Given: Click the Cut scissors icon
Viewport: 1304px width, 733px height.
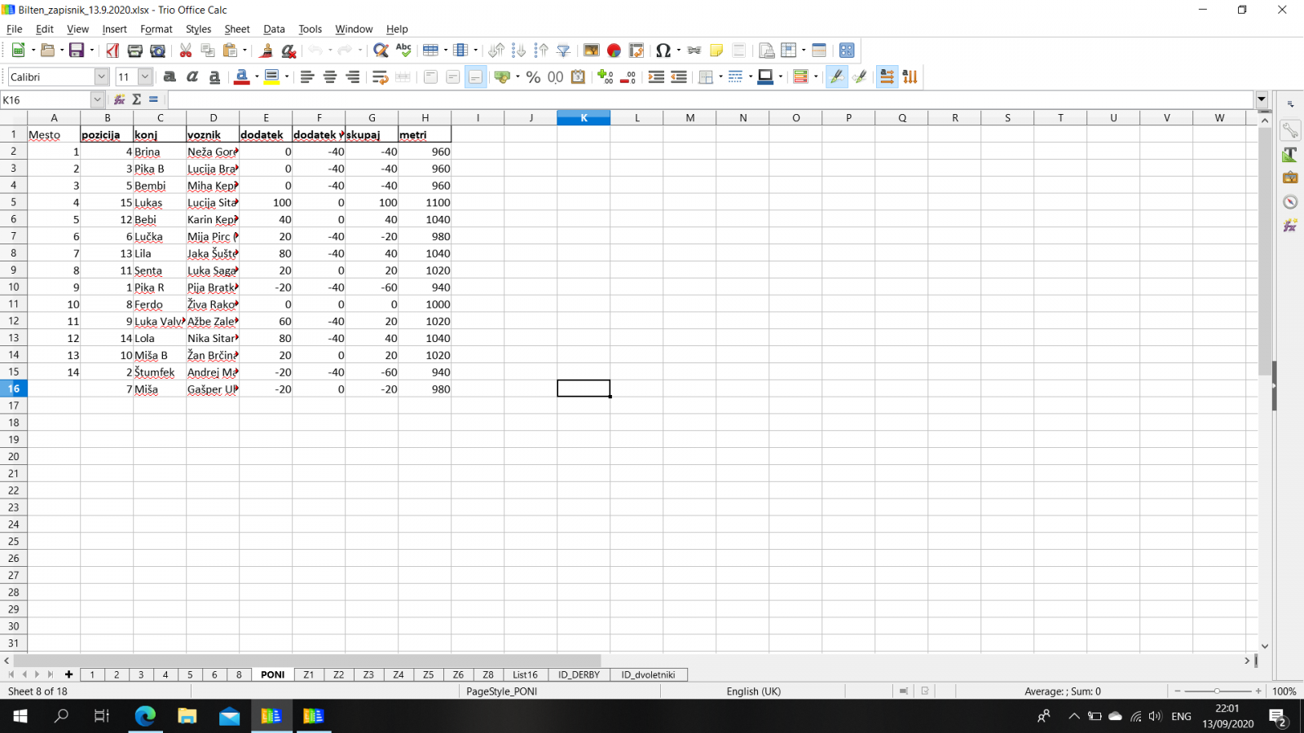Looking at the screenshot, I should (186, 50).
